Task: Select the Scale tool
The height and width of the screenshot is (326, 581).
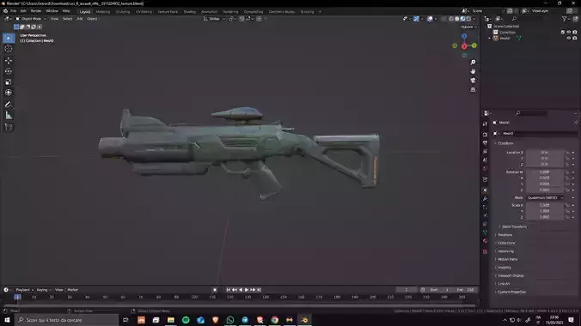Action: click(9, 82)
